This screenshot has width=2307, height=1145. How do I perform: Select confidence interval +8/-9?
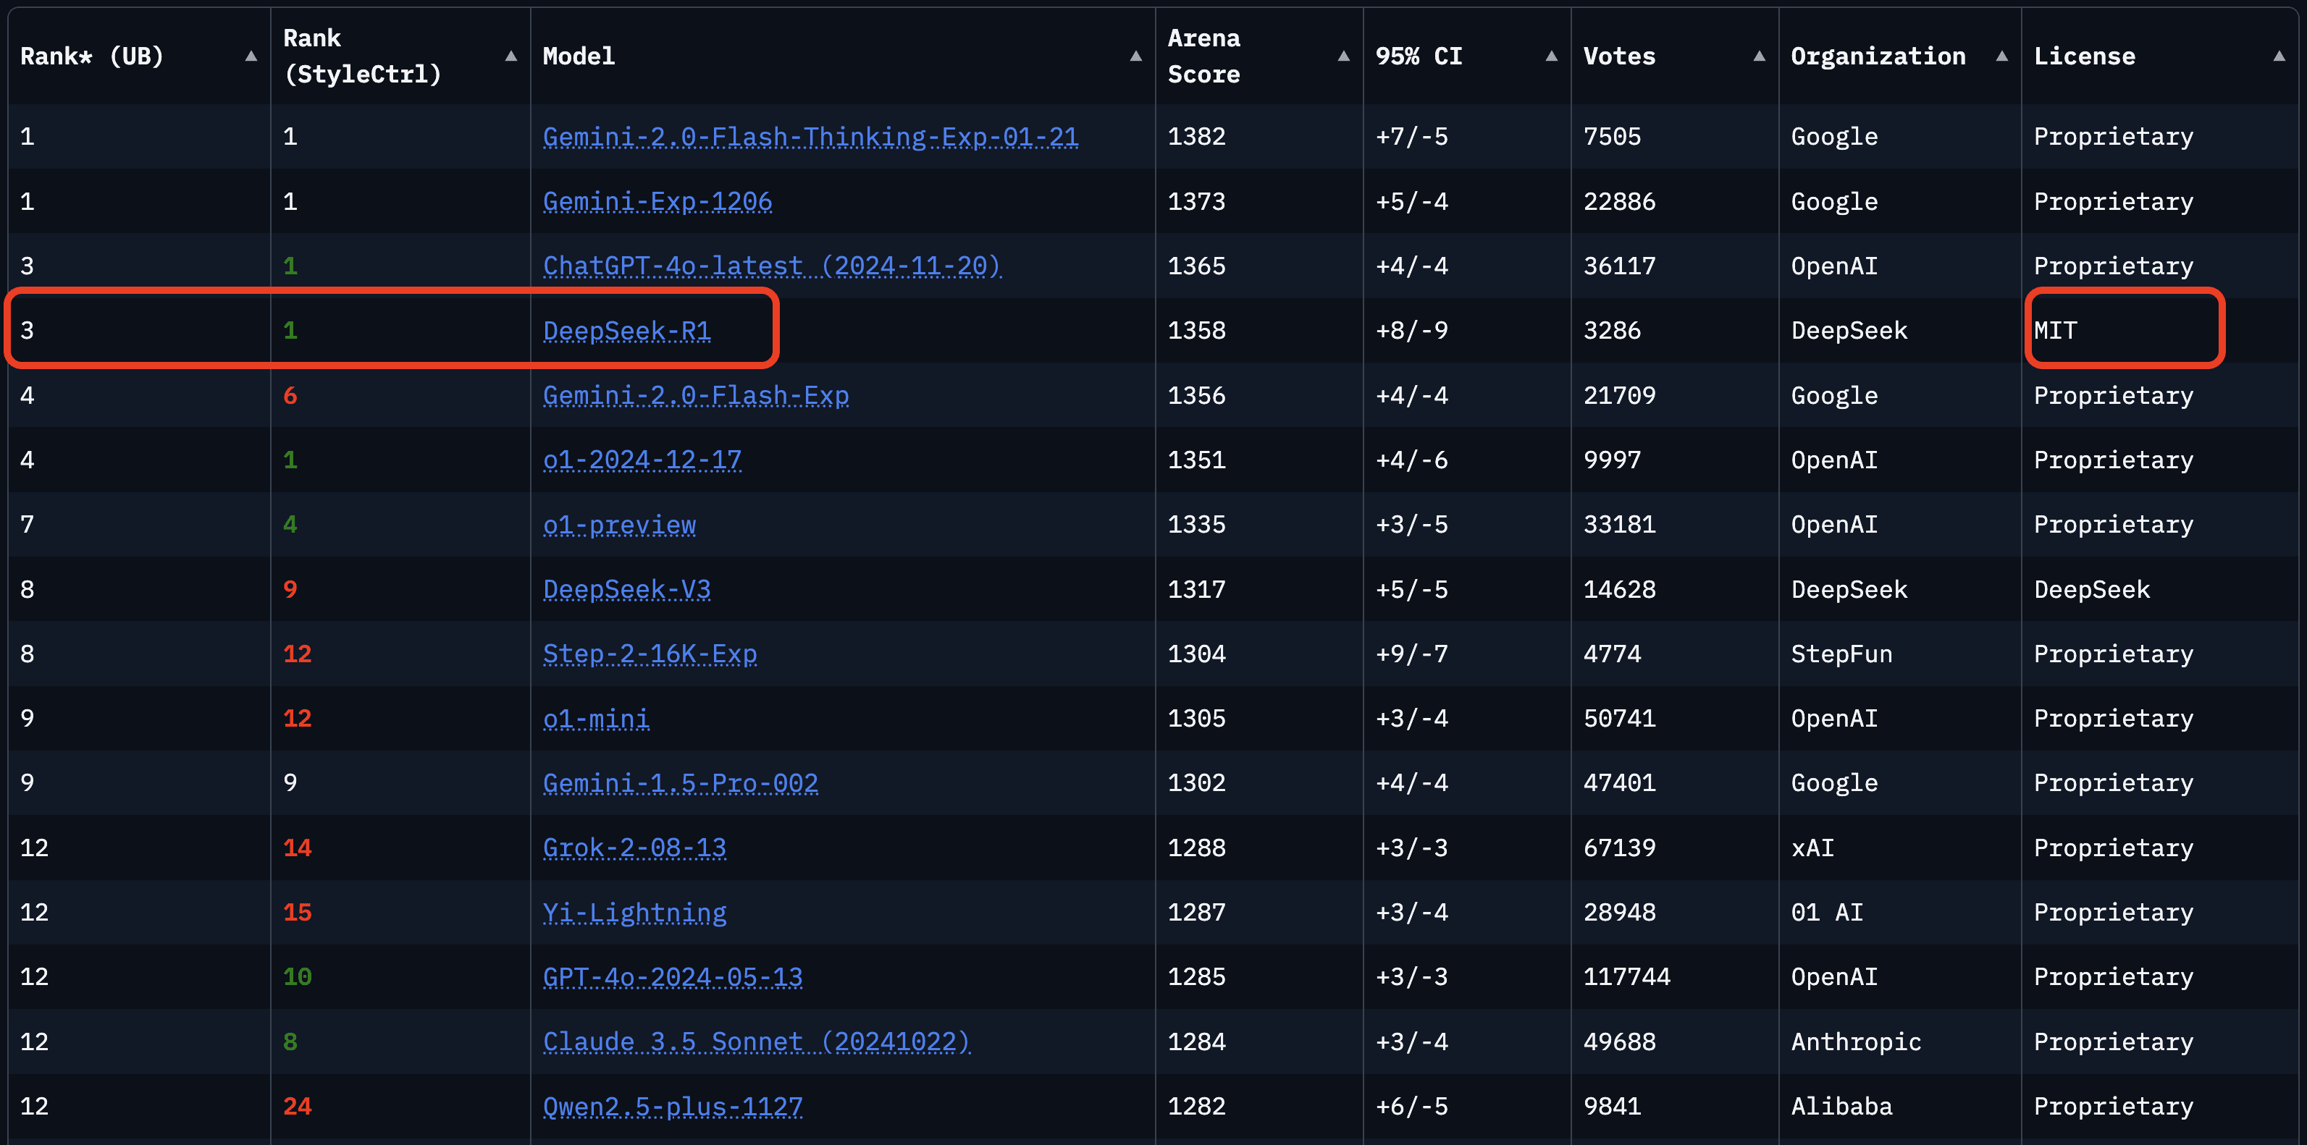[x=1411, y=330]
